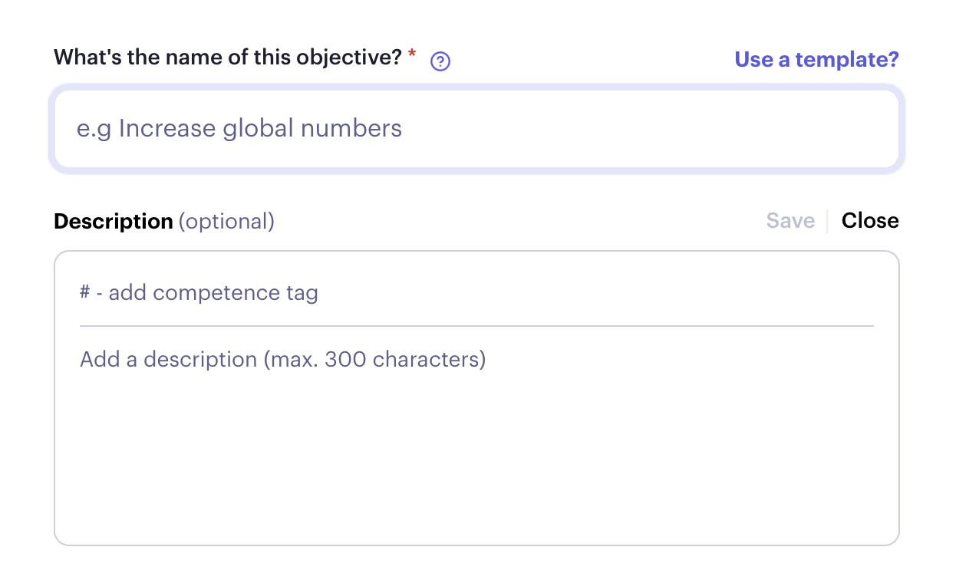Click the separator between Save and Close
Screen dimensions: 956x583
pos(827,221)
